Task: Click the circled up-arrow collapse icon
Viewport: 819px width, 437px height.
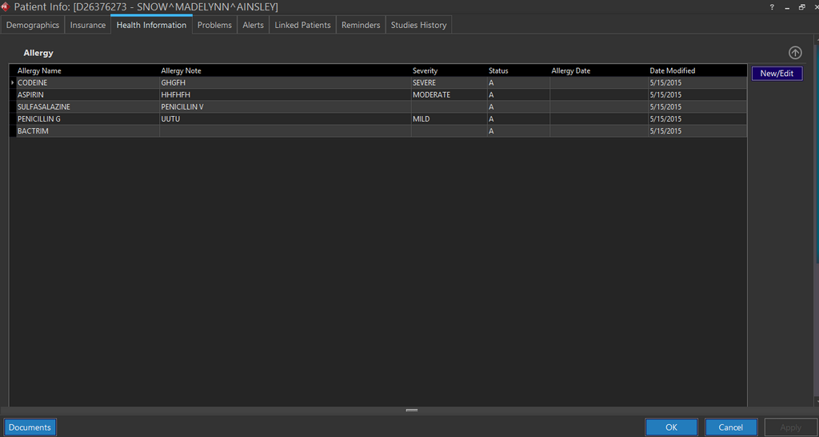Action: click(x=794, y=53)
